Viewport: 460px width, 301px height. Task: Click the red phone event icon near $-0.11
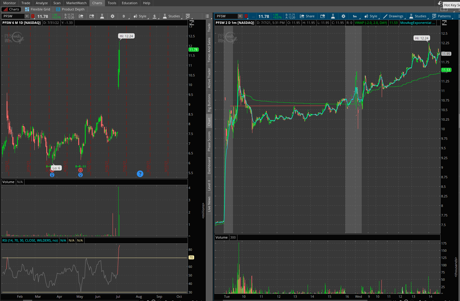pyautogui.click(x=80, y=170)
